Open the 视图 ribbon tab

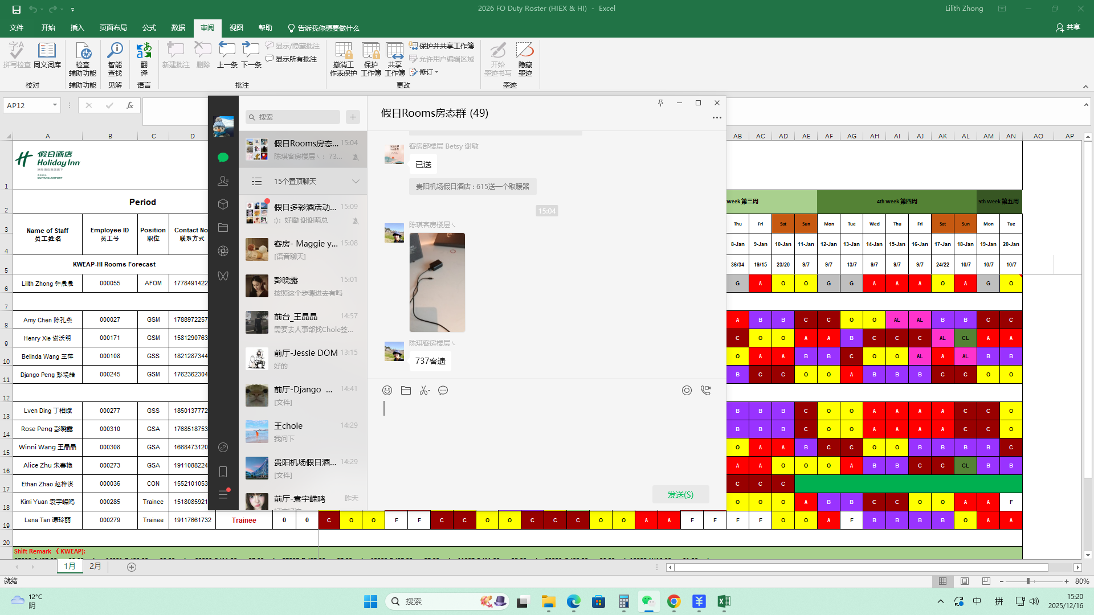click(x=236, y=28)
